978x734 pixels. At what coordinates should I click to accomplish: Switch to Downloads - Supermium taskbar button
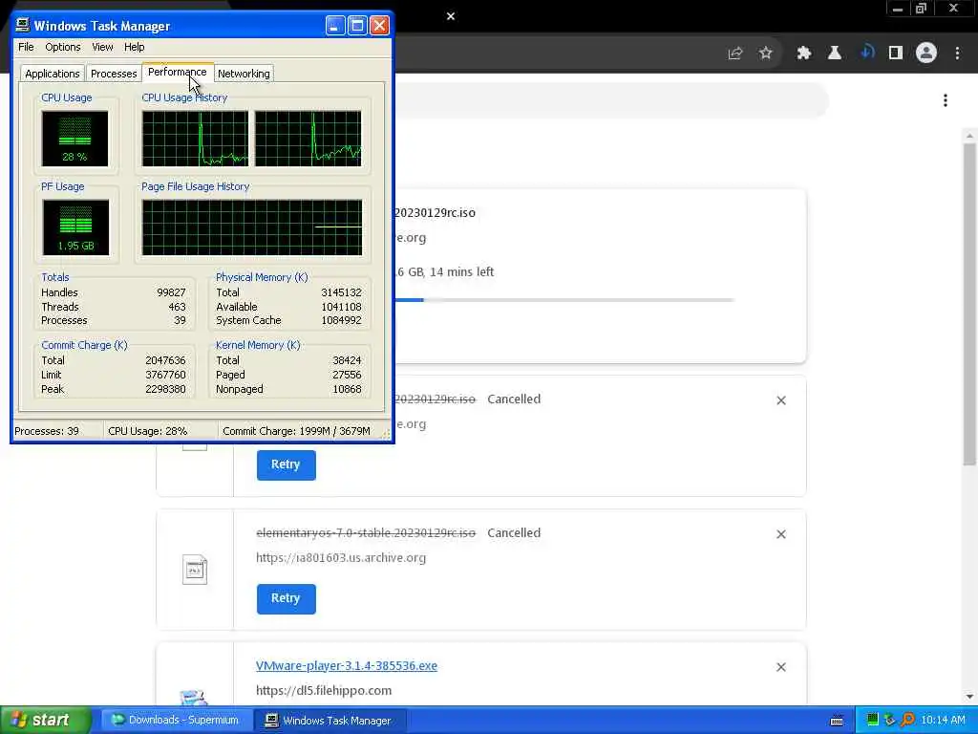coord(177,721)
